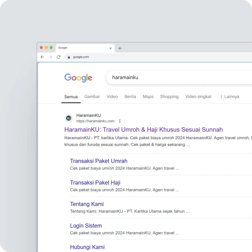Click the search box containing haramainku
The image size is (252, 252).
pos(179,78)
